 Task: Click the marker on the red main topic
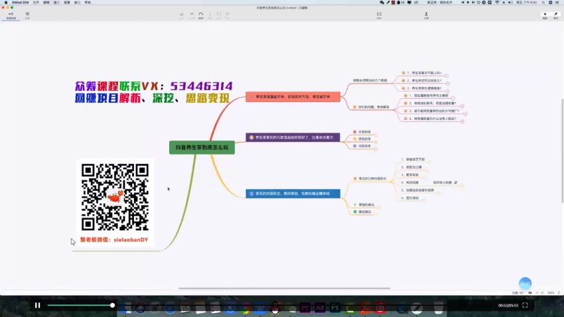[x=251, y=97]
